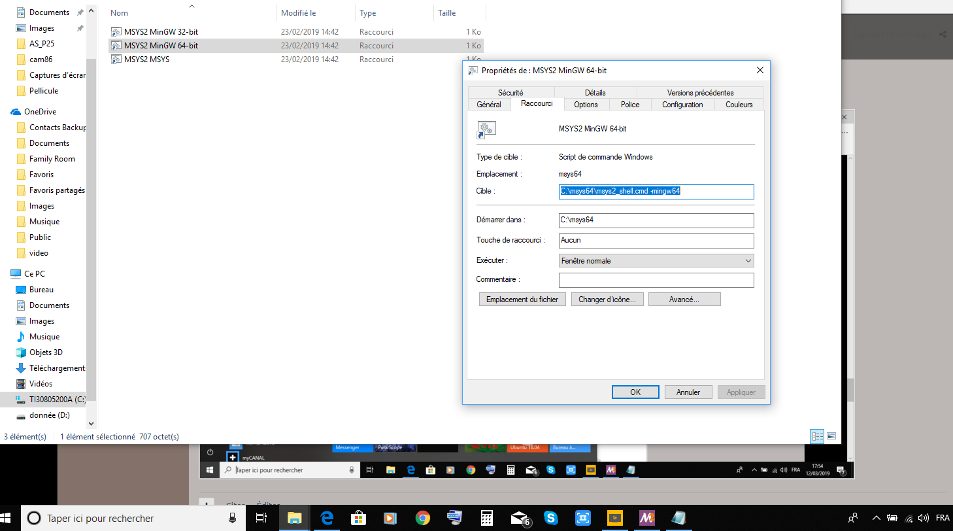
Task: Switch to the Configuration tab
Action: tap(682, 105)
